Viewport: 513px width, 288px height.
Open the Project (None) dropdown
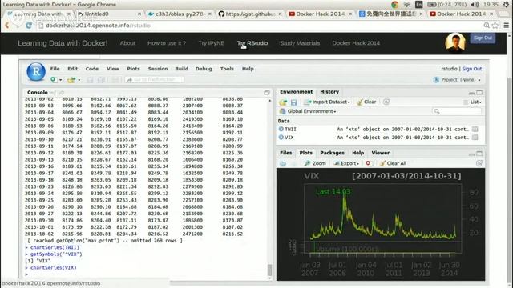point(457,80)
